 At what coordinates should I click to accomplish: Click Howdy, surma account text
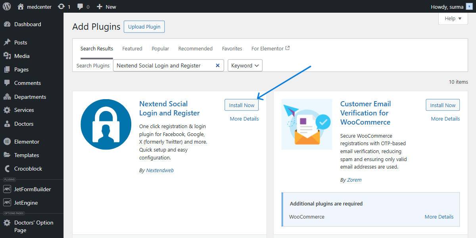tap(447, 7)
